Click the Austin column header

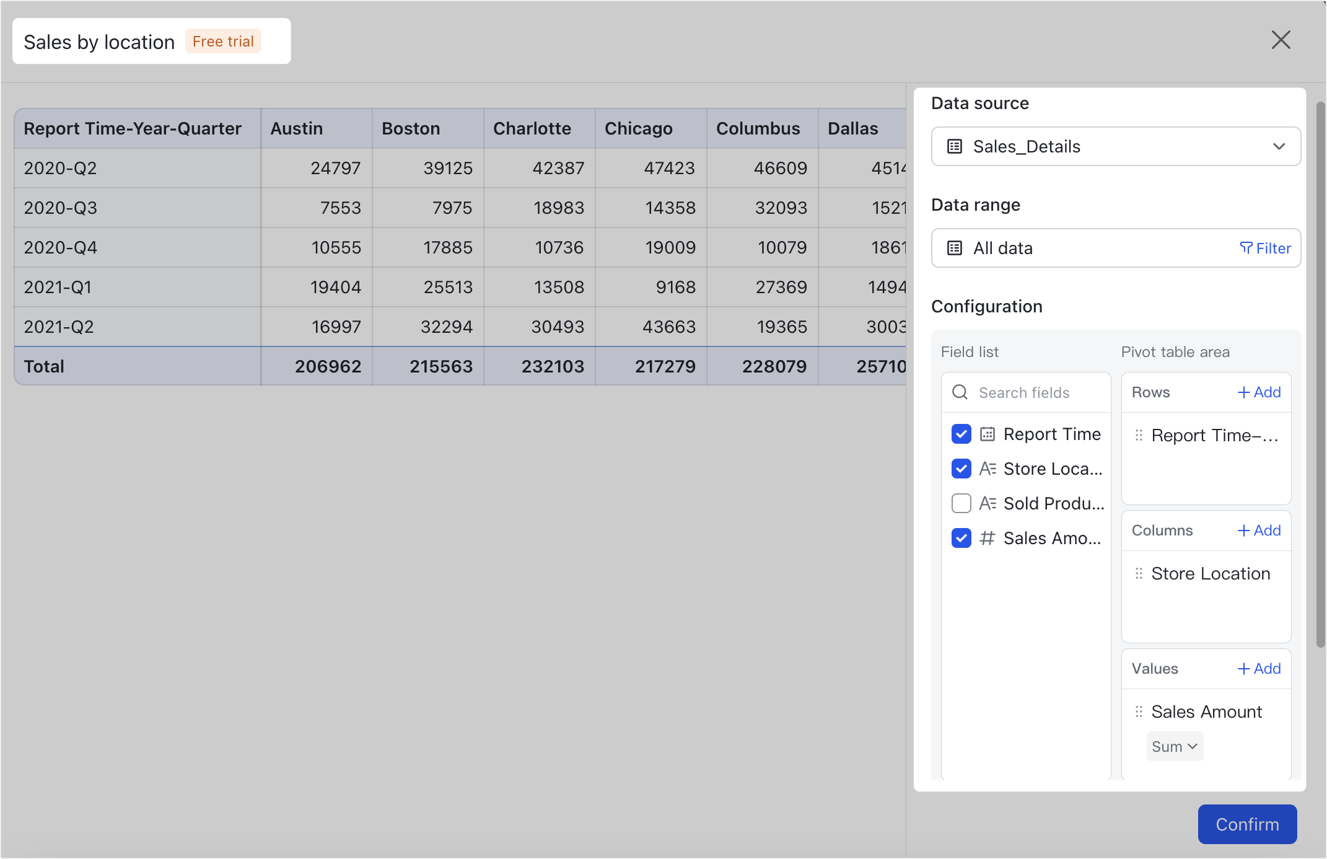(x=317, y=128)
